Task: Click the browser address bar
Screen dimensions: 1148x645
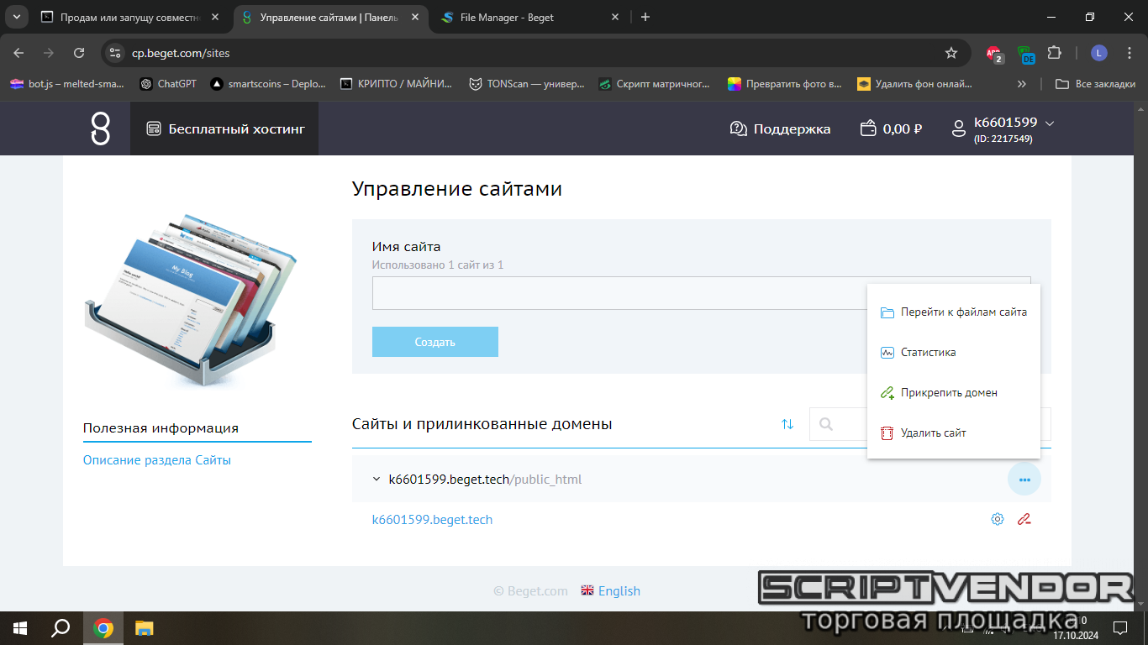Action: pyautogui.click(x=535, y=53)
